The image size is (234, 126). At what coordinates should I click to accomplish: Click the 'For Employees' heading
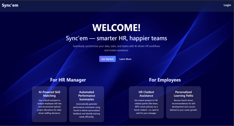point(165,80)
